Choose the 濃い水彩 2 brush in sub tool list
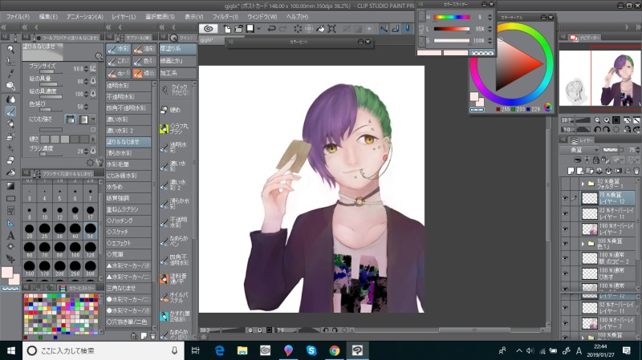Screen dimensions: 642x360 click(128, 131)
